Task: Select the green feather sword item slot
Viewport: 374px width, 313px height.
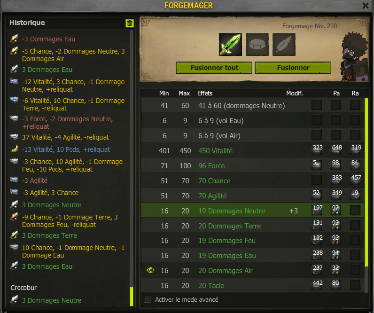Action: coord(230,44)
